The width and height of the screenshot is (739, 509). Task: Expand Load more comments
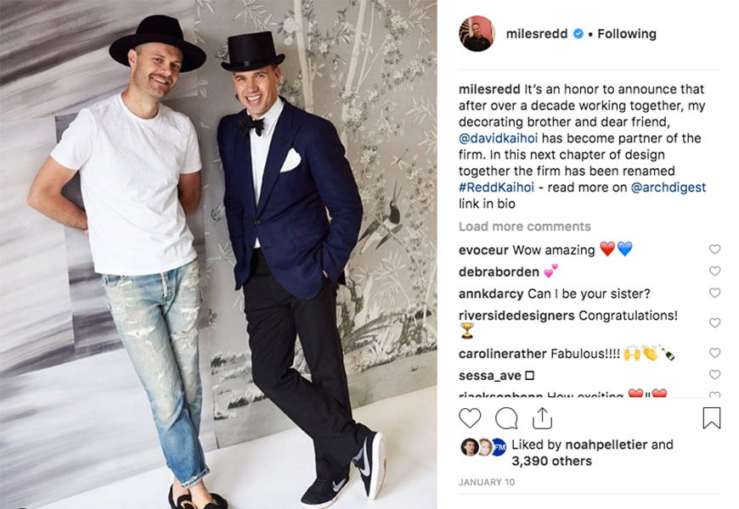(525, 227)
